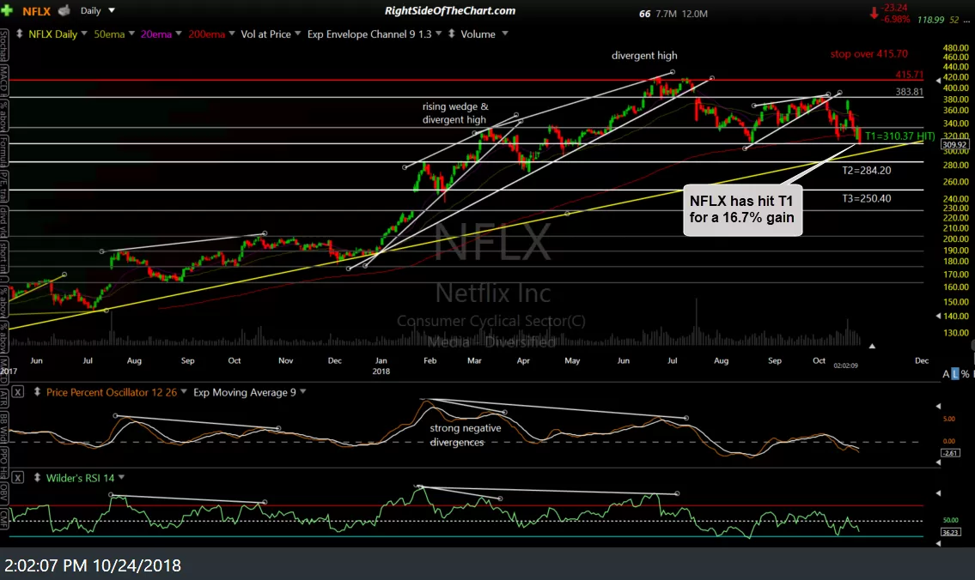Click the red 415.71 price level label
The height and width of the screenshot is (580, 975).
[909, 75]
